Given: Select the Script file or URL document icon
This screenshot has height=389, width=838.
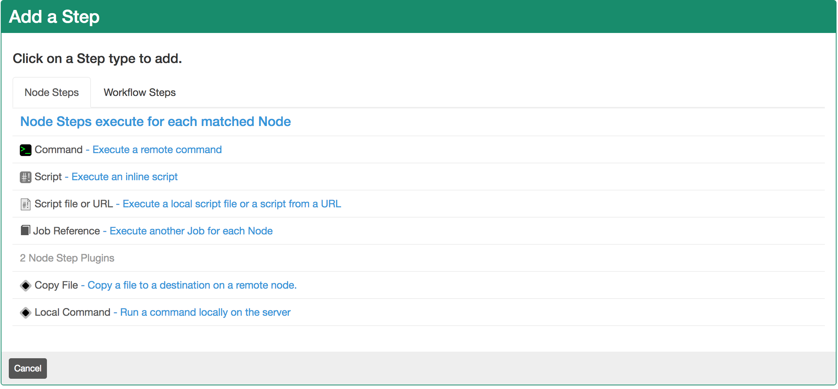Looking at the screenshot, I should click(25, 204).
